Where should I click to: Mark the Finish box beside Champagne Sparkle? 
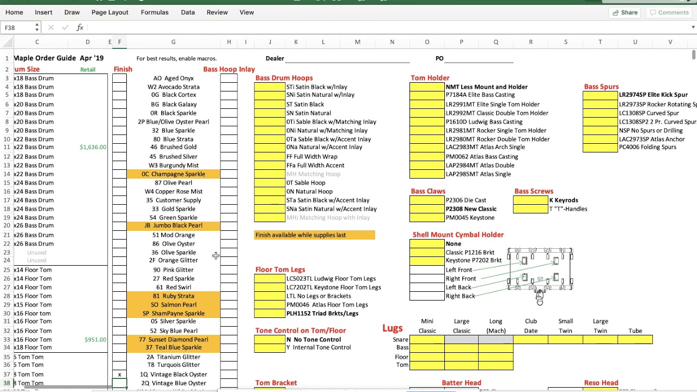119,174
